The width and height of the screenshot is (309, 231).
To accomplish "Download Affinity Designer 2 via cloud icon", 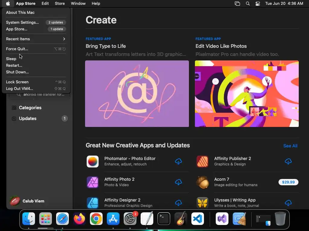I will 178,203.
